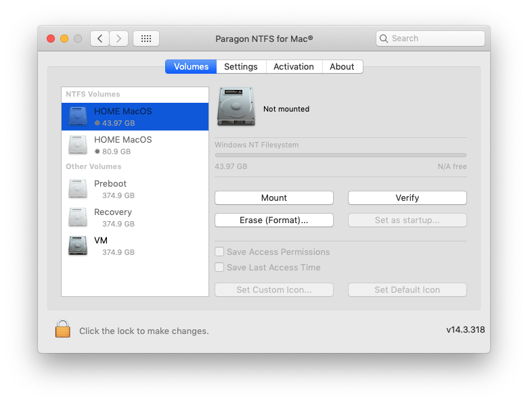The image size is (528, 403).
Task: Click the yellow minimize window button
Action: [64, 39]
